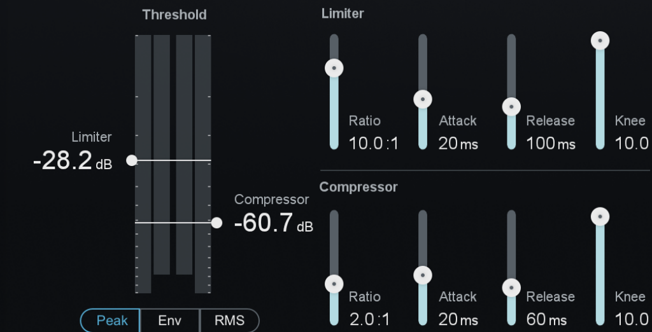Click the Limiter Release slider knob

[x=511, y=107]
